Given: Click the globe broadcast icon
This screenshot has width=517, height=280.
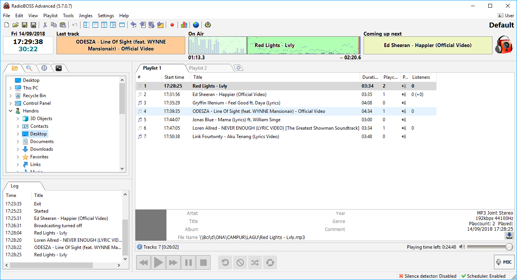Looking at the screenshot, I should (196, 25).
